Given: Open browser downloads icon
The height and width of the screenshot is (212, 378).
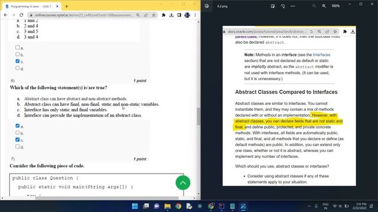Looking at the screenshot, I should [171, 15].
